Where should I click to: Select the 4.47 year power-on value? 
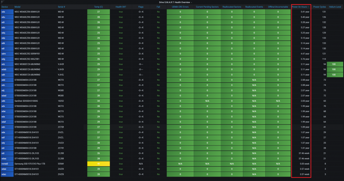pyautogui.click(x=305, y=54)
